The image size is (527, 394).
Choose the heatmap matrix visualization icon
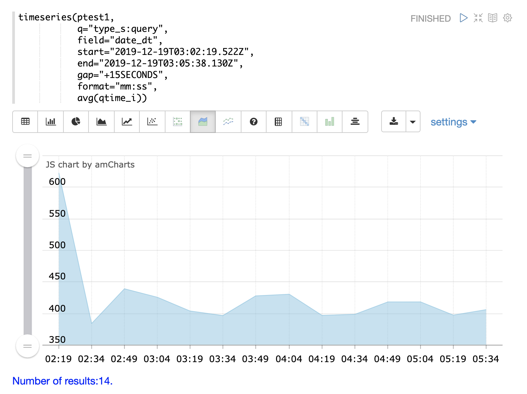[304, 122]
